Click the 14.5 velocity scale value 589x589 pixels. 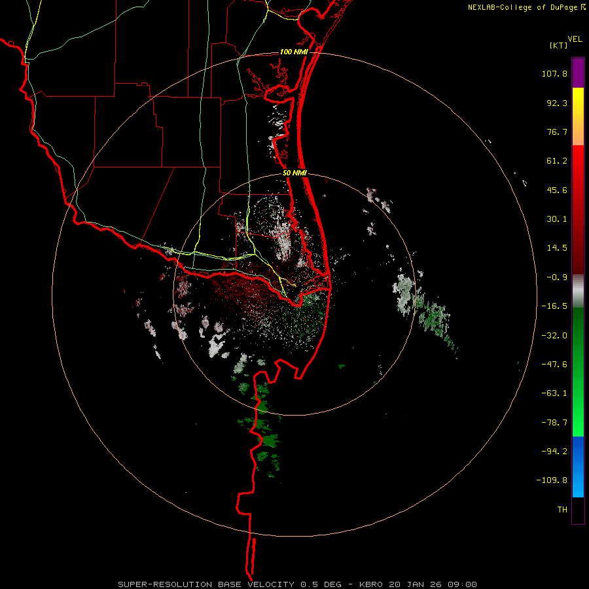pyautogui.click(x=557, y=248)
